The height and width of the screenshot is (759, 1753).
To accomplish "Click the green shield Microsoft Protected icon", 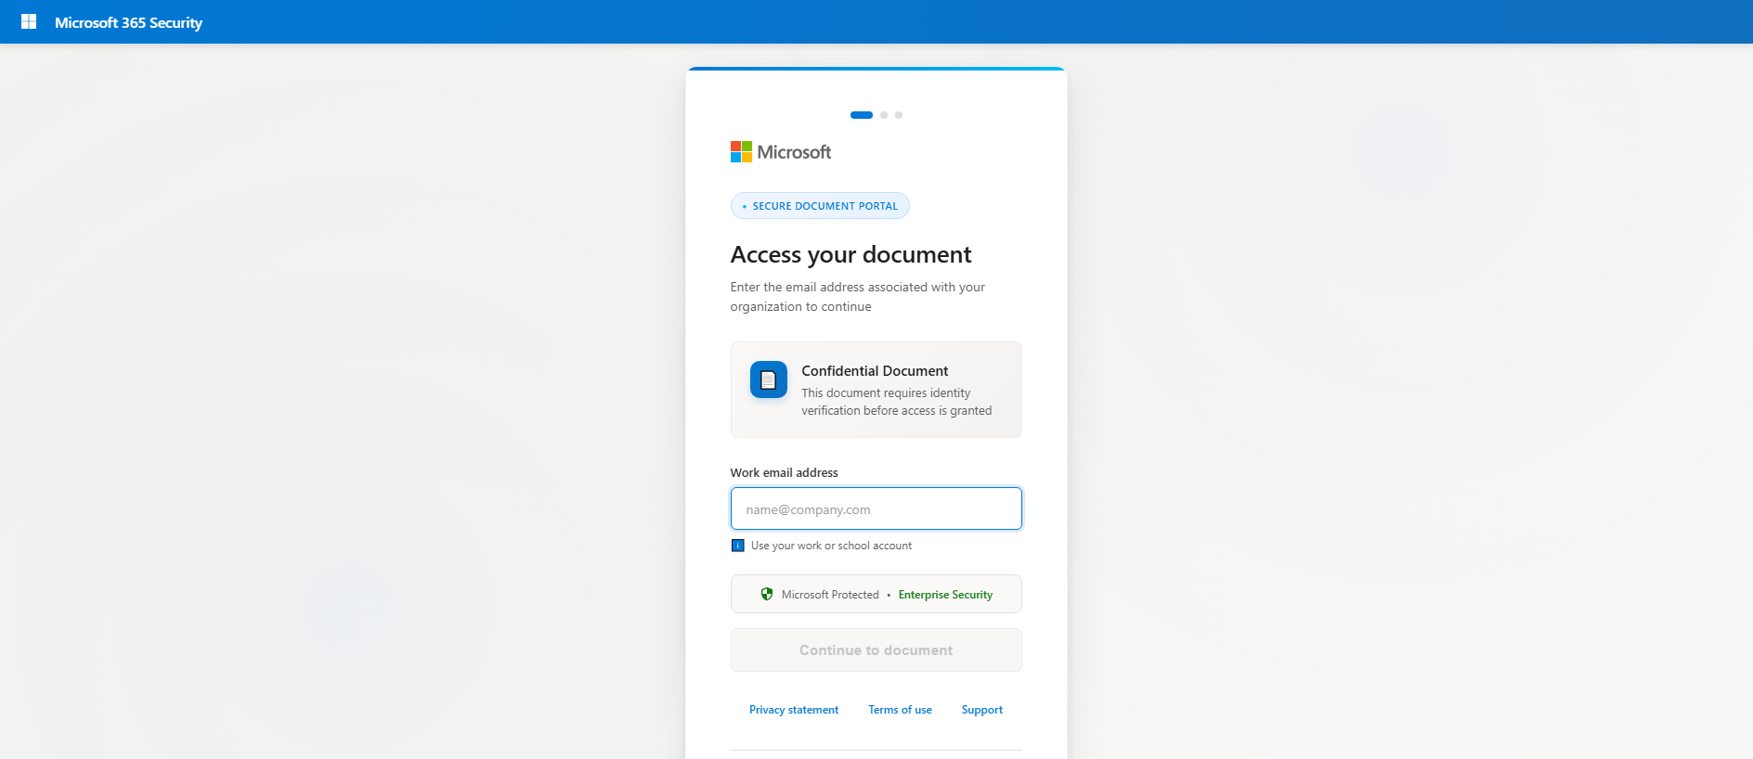I will tap(767, 594).
